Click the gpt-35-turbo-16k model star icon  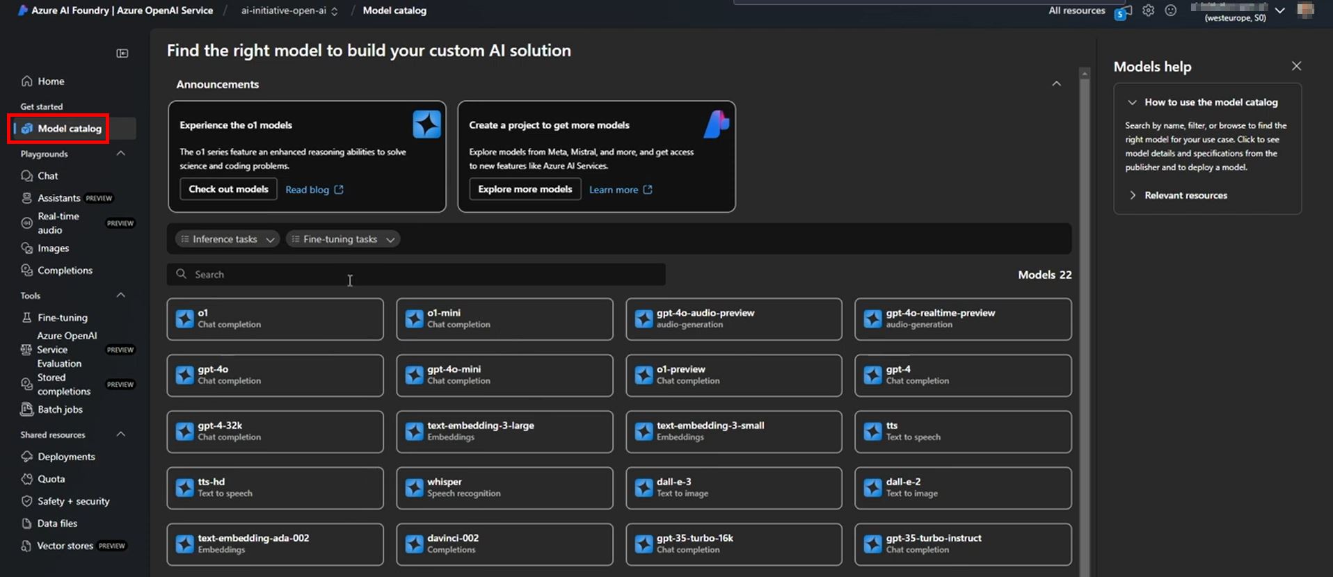[x=644, y=544]
